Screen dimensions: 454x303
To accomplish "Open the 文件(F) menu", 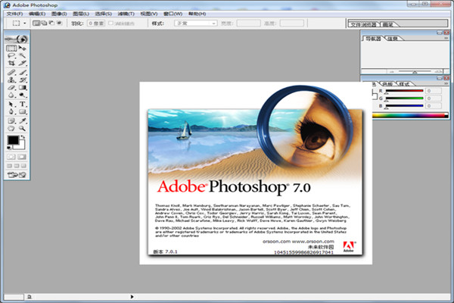I will pyautogui.click(x=14, y=14).
